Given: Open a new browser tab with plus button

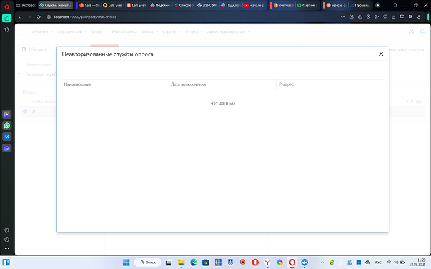Looking at the screenshot, I should [x=377, y=5].
